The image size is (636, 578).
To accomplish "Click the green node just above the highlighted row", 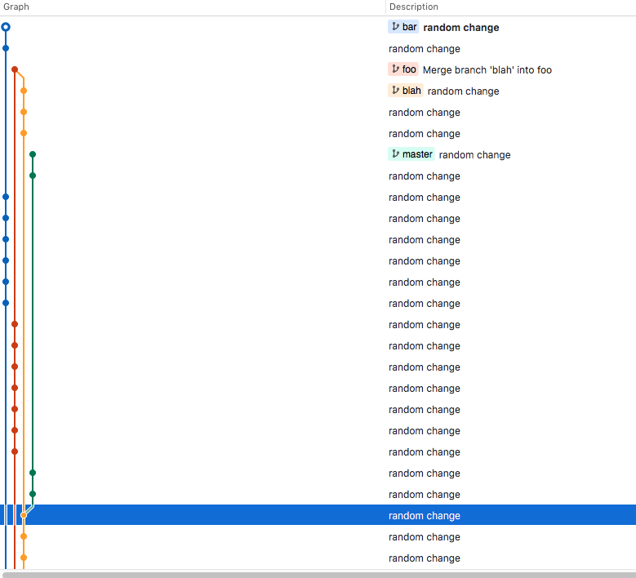I will [x=33, y=494].
